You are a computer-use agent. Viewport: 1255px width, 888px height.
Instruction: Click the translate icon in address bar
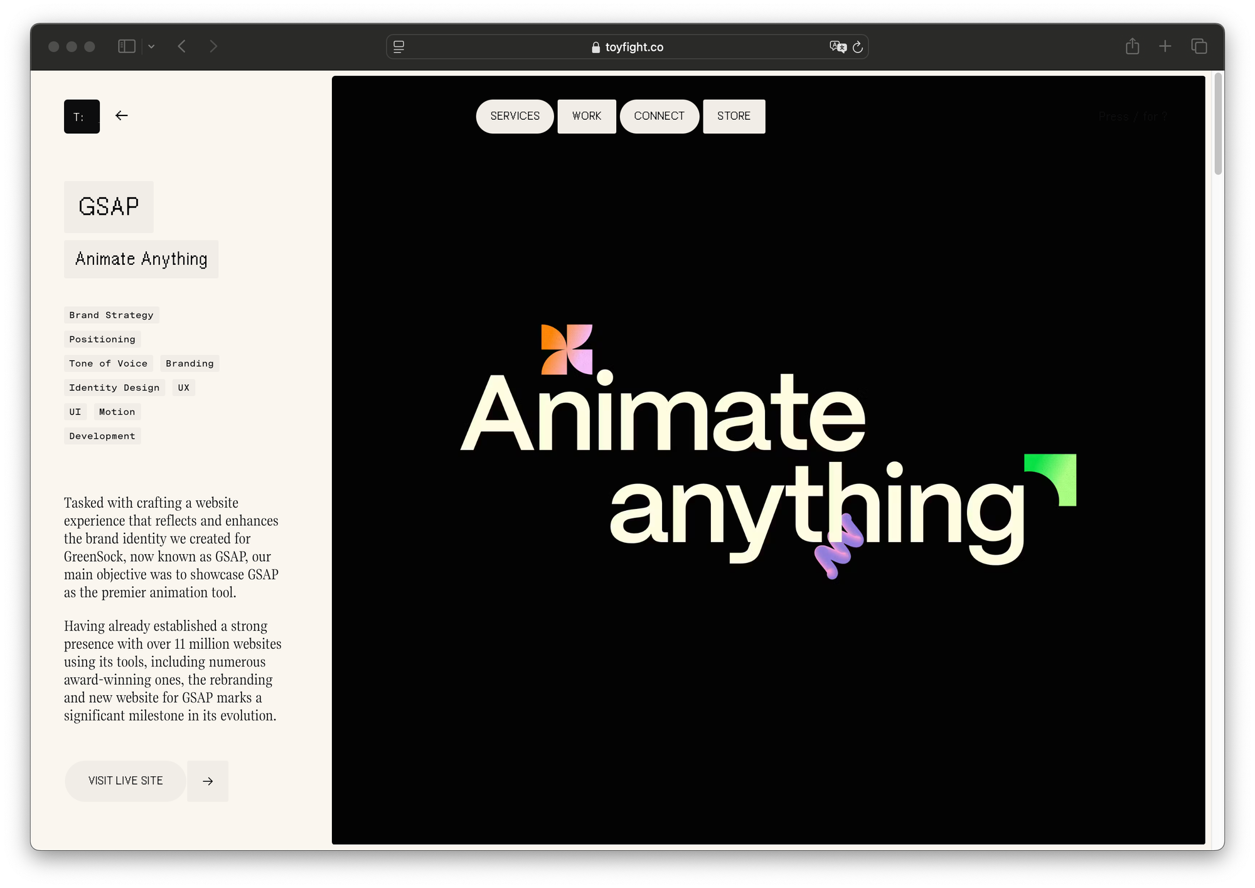838,47
